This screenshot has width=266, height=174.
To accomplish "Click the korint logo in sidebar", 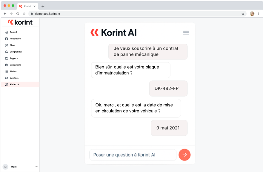I will pos(20,22).
